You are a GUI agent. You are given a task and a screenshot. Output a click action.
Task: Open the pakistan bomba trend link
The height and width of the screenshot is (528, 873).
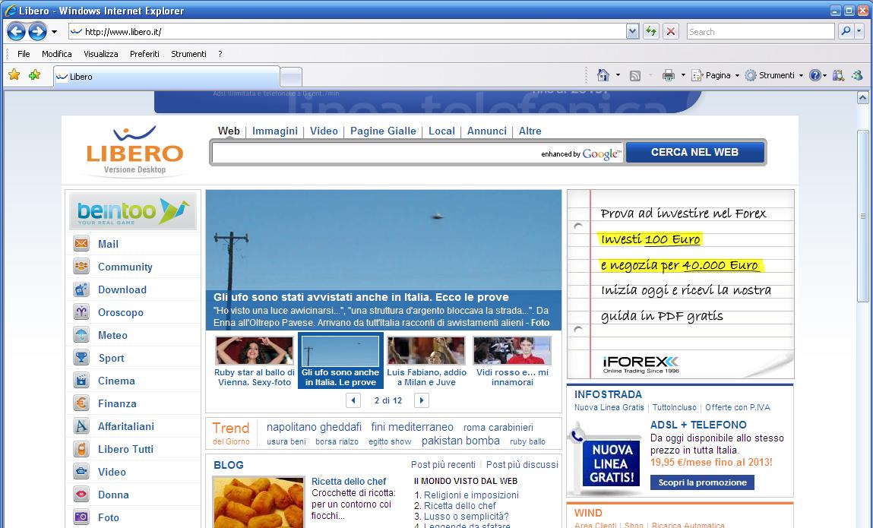(460, 441)
